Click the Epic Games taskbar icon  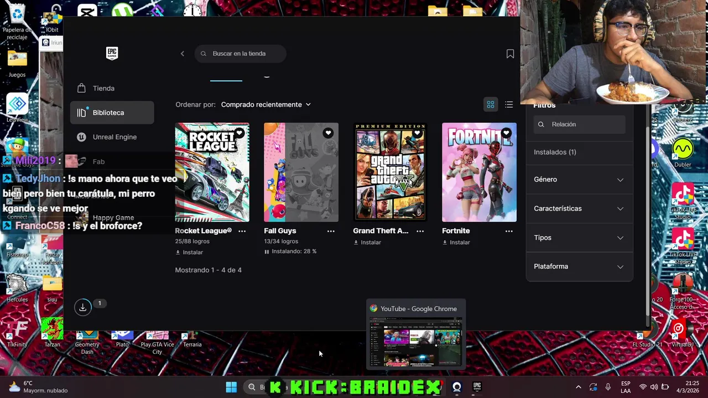477,387
